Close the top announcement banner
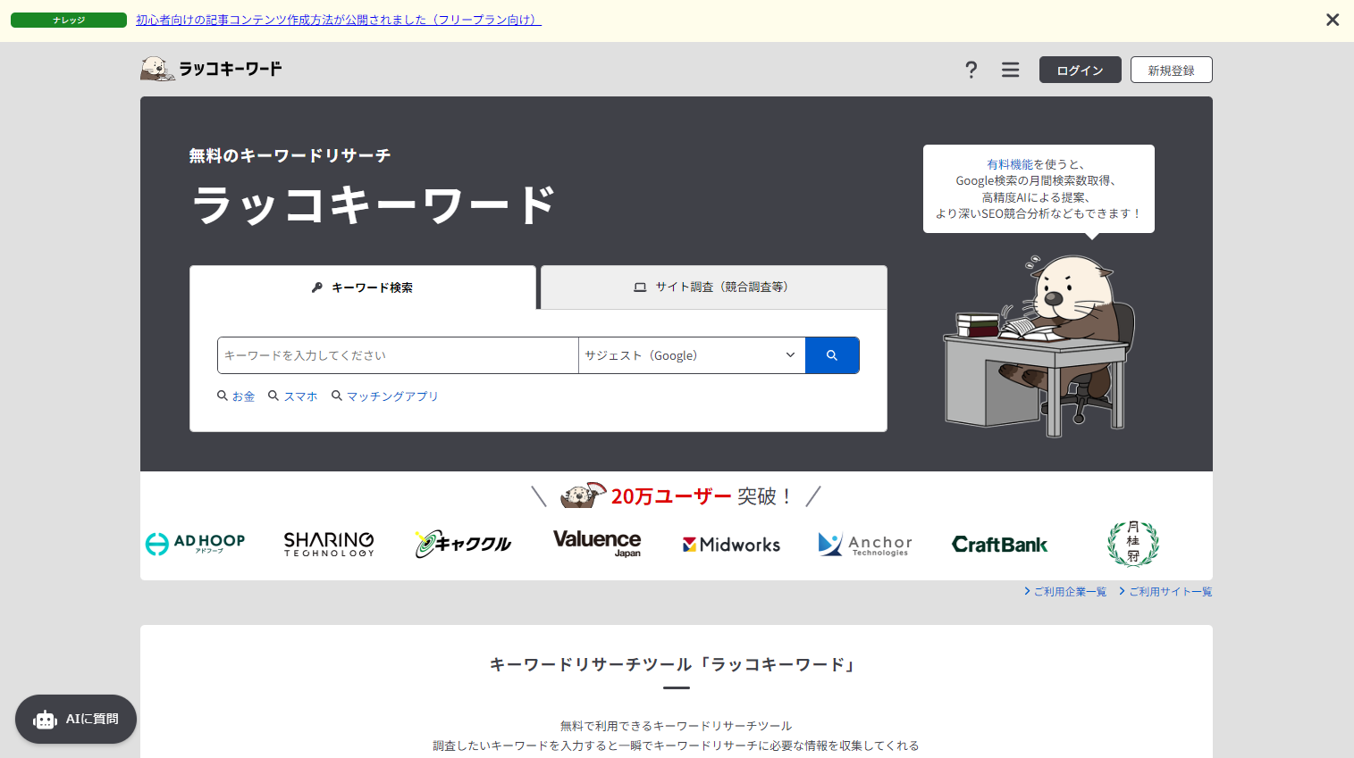 [x=1333, y=20]
